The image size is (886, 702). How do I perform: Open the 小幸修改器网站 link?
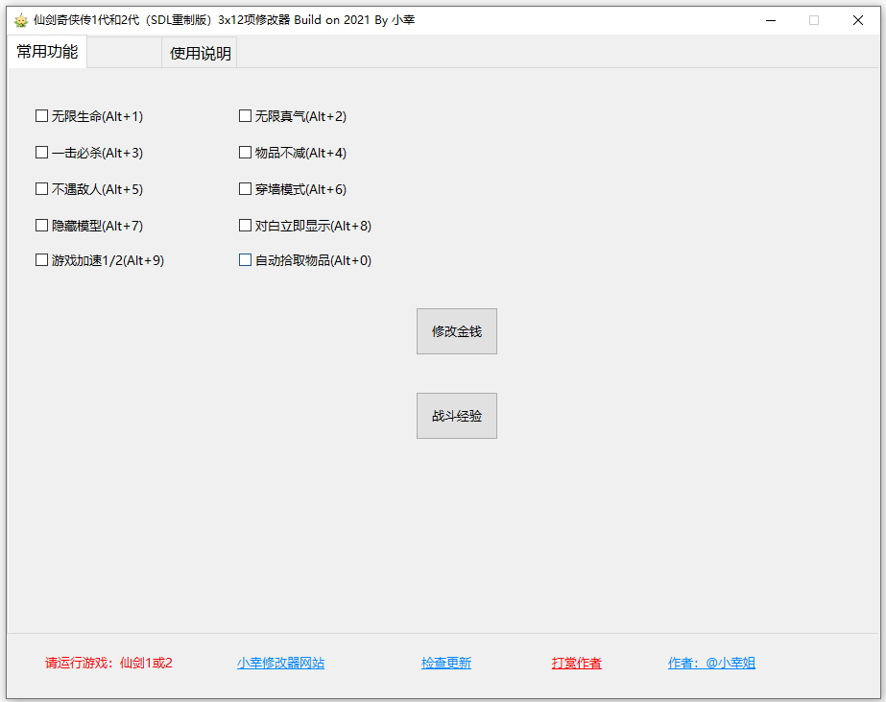280,663
